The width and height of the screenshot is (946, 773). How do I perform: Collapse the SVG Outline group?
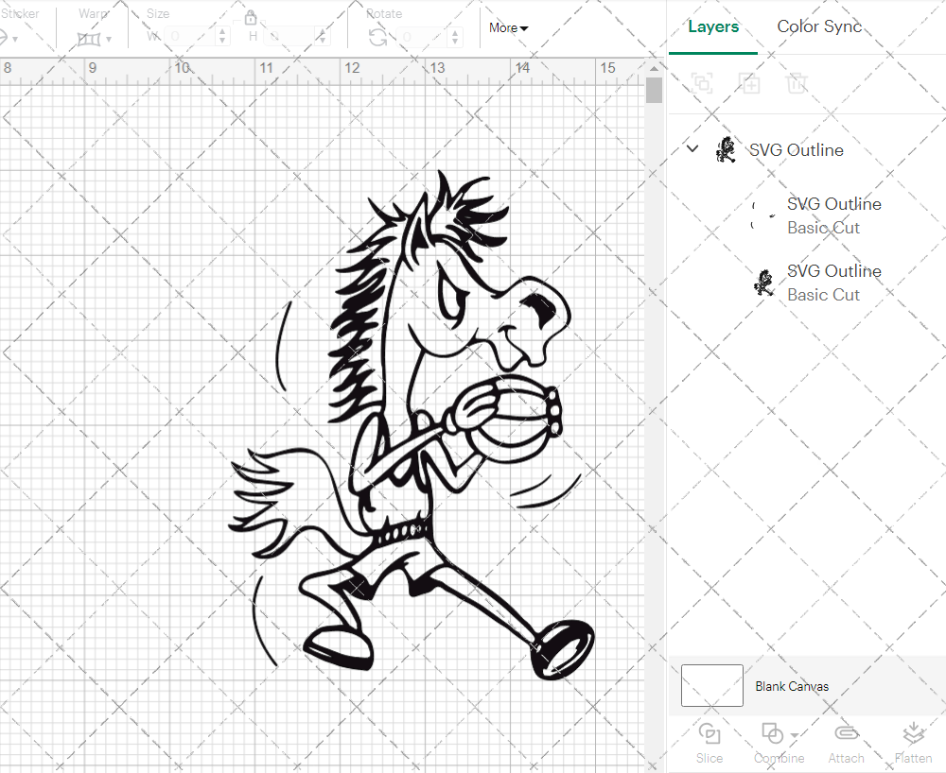[x=692, y=148]
